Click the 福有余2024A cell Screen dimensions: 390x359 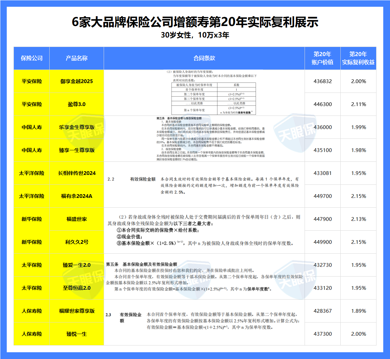tap(76, 196)
